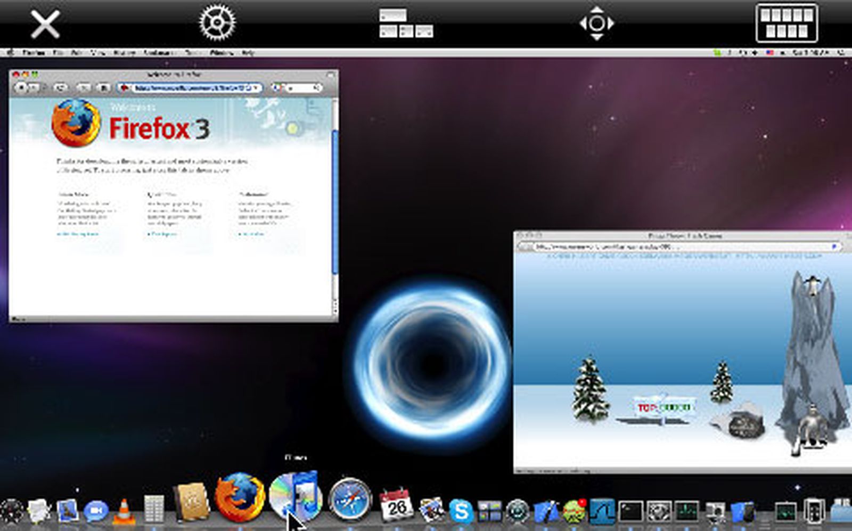Screen dimensions: 852x531
Task: Open the VNC settings gear in top toolbar
Action: tap(216, 22)
